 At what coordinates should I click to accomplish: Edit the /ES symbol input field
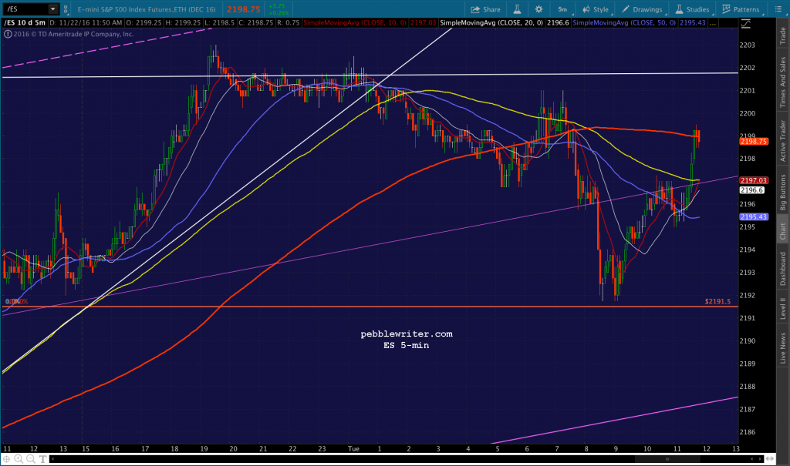(x=25, y=9)
